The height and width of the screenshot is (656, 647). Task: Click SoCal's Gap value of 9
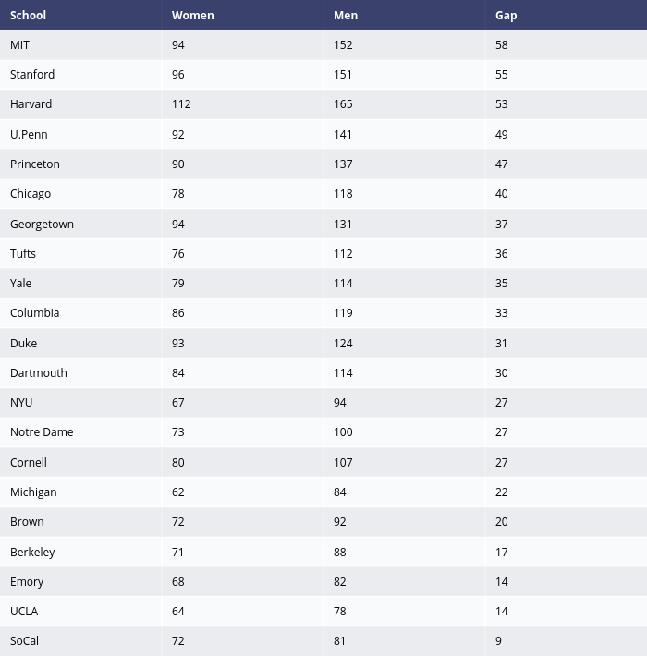(x=499, y=641)
